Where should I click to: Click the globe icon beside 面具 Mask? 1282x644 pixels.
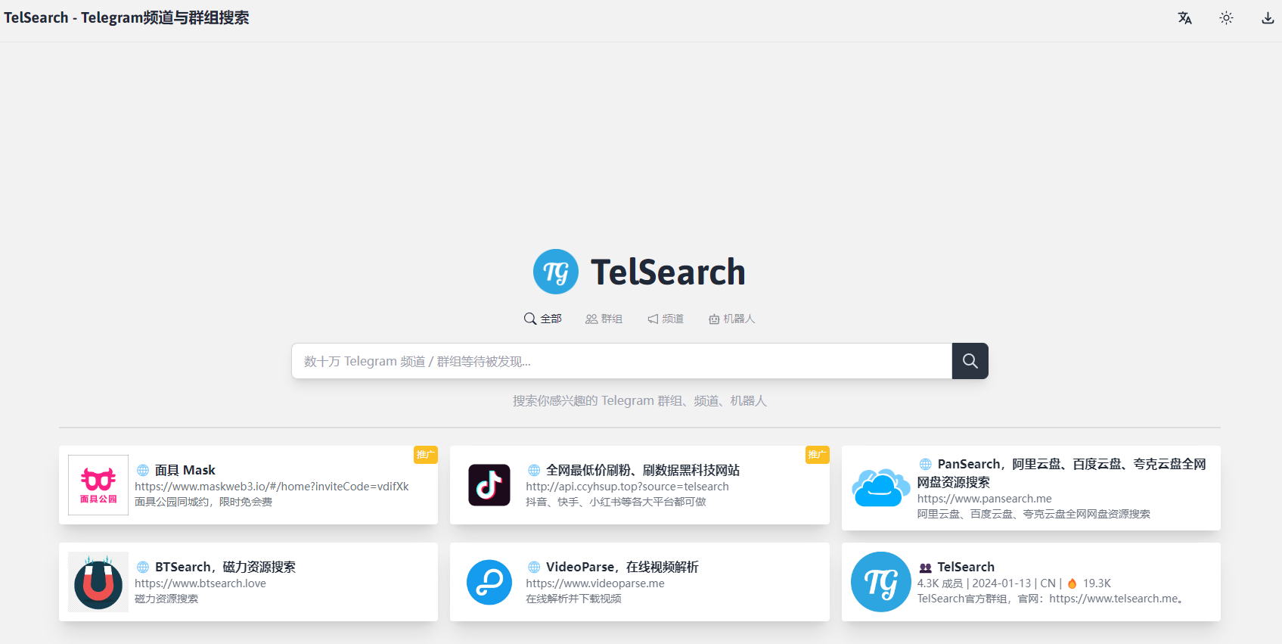pos(143,471)
